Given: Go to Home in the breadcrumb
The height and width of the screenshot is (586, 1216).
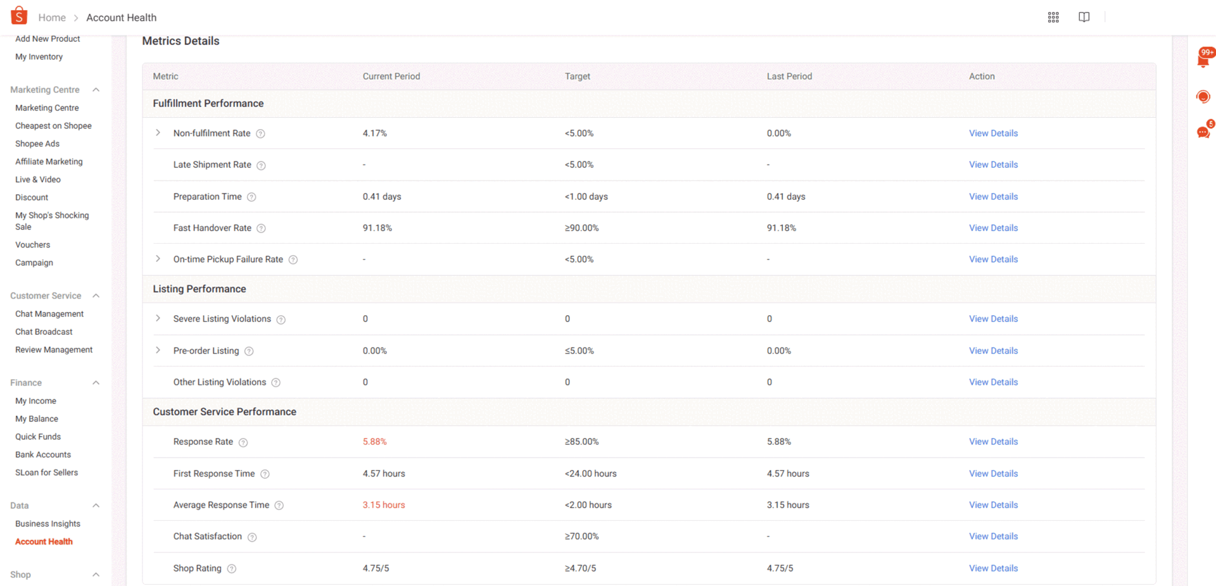Looking at the screenshot, I should coord(52,18).
